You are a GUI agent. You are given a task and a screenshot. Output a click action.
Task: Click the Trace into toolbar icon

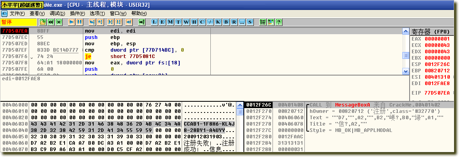(x=110, y=22)
